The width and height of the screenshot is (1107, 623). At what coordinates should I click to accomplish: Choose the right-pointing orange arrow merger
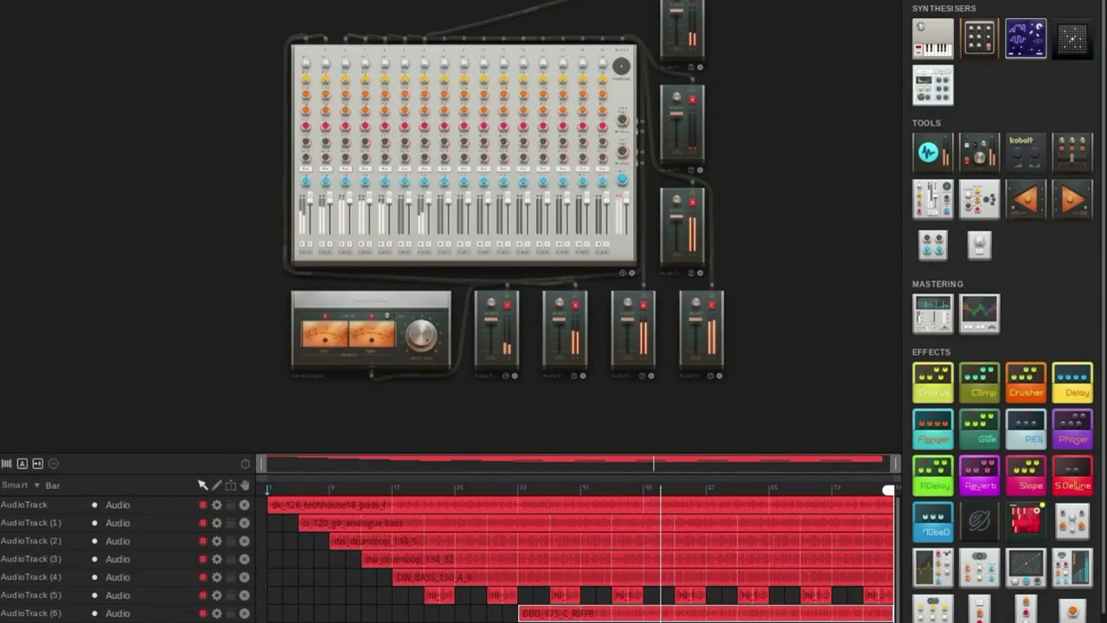tap(1072, 199)
